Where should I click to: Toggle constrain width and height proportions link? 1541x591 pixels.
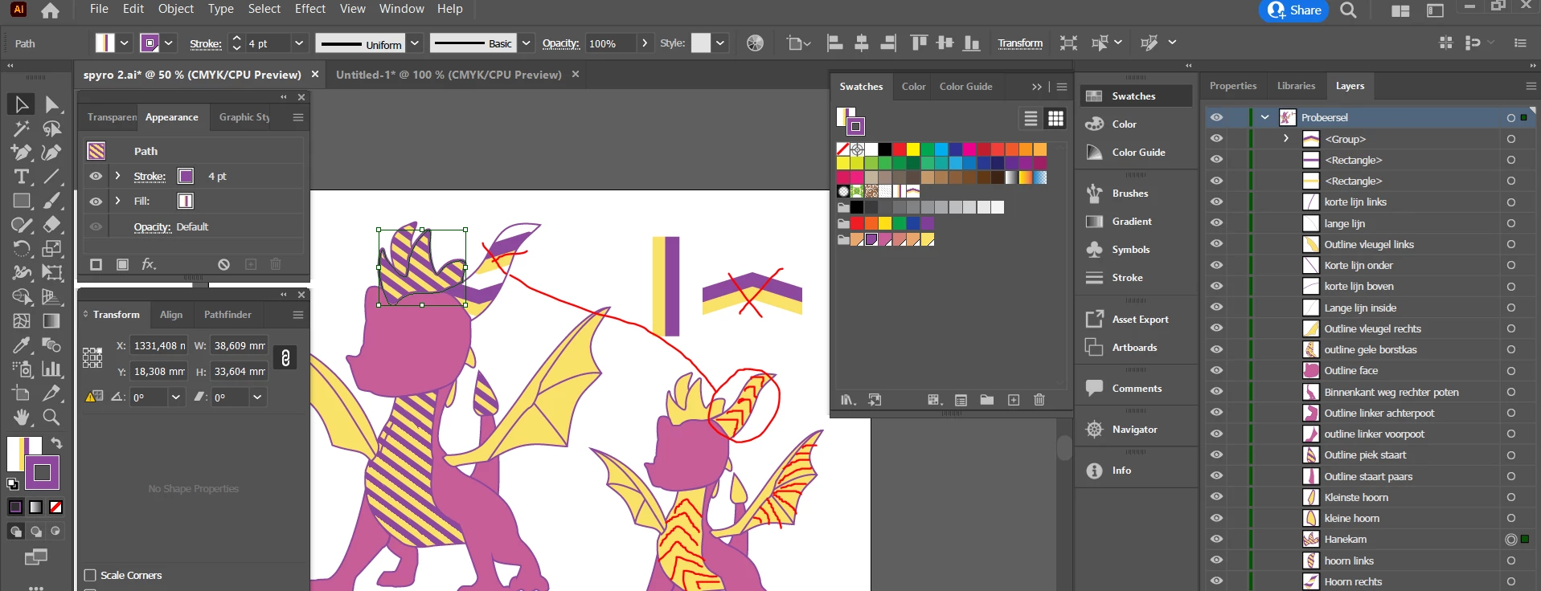(285, 358)
